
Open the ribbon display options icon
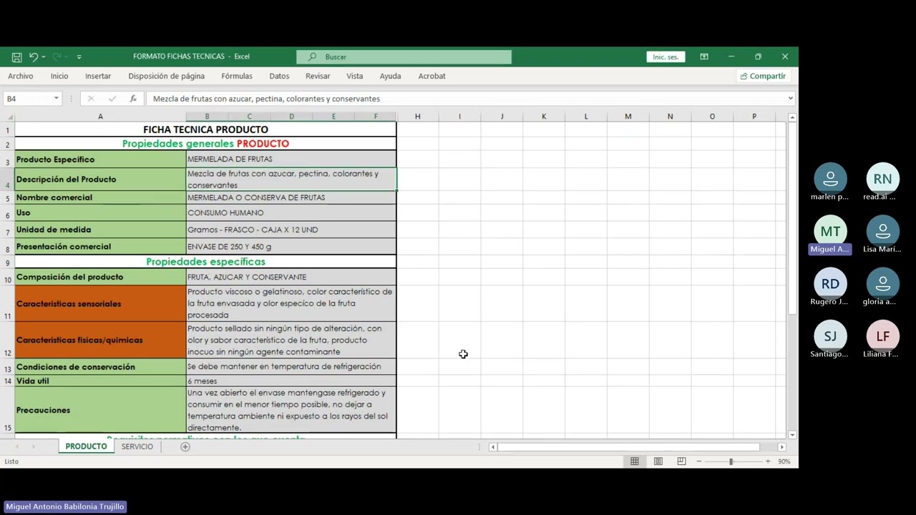(x=704, y=57)
